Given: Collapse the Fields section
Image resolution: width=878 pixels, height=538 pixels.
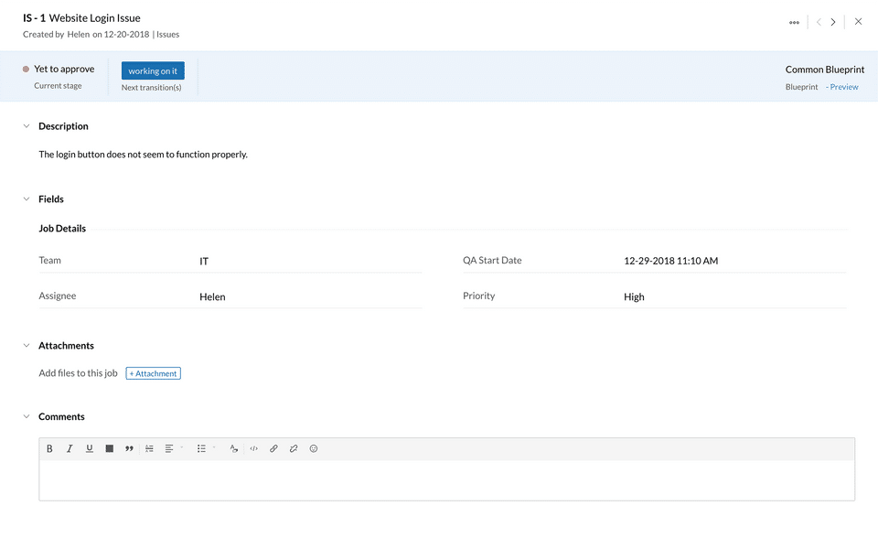Looking at the screenshot, I should [27, 199].
